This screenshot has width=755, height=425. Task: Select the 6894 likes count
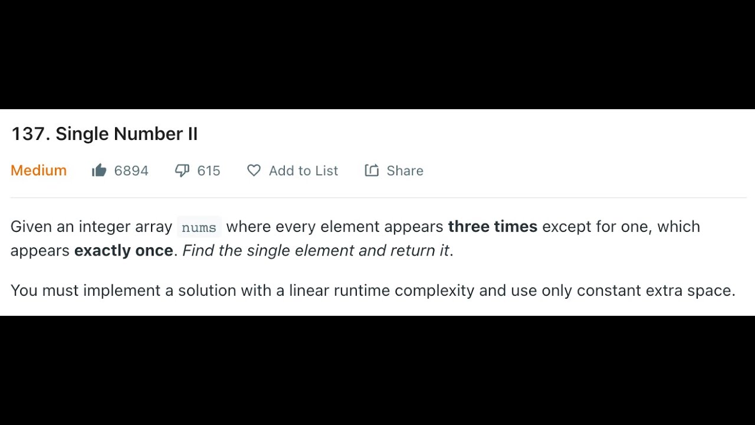point(131,171)
